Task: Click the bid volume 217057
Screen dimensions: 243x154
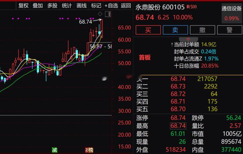Action: pyautogui.click(x=207, y=79)
